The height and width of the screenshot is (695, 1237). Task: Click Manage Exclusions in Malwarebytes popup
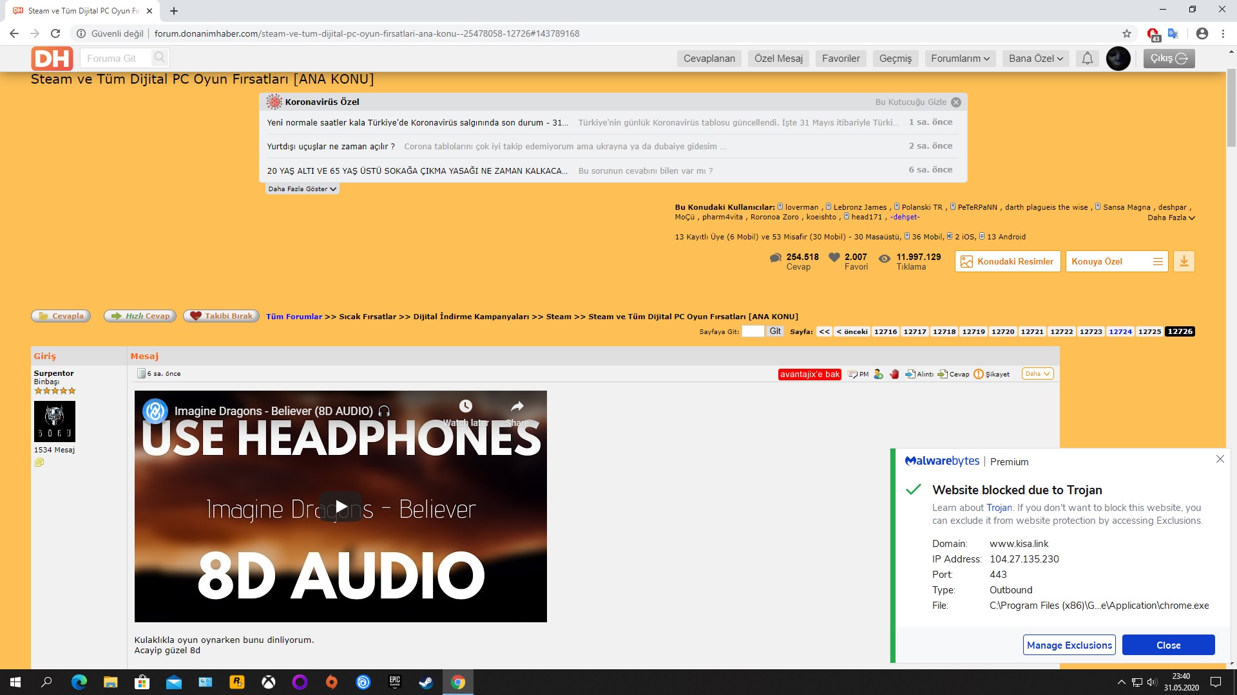1069,645
